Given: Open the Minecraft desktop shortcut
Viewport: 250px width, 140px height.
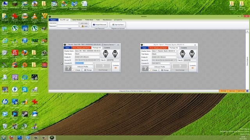Looking at the screenshot, I should pyautogui.click(x=15, y=5).
